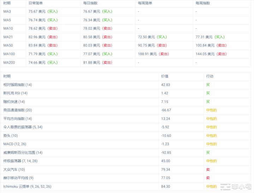Click MA100 daily exponential value 77.07 美元

pos(92,54)
